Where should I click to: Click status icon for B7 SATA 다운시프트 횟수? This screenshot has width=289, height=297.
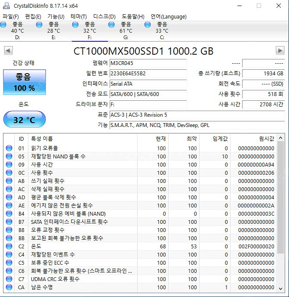tap(9, 222)
